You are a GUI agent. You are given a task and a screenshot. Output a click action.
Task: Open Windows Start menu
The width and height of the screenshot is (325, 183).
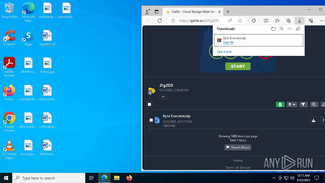(x=6, y=178)
